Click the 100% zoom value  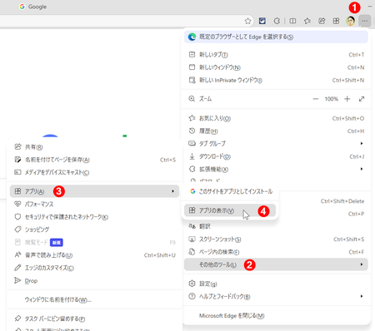[x=332, y=99]
